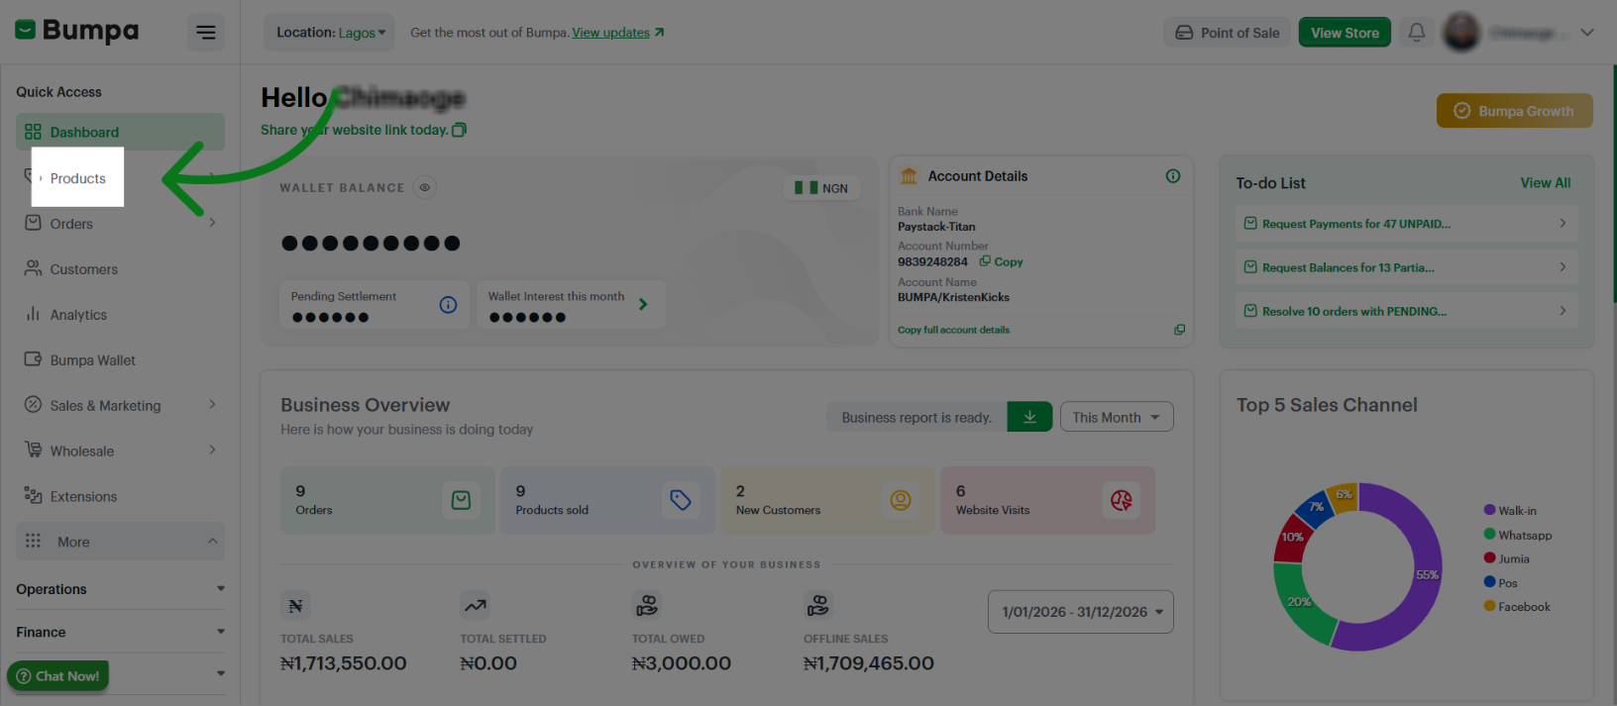The height and width of the screenshot is (706, 1617).
Task: Click the Analytics bar chart icon
Action: (x=33, y=314)
